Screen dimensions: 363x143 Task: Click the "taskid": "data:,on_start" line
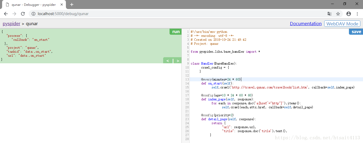coord(29,52)
